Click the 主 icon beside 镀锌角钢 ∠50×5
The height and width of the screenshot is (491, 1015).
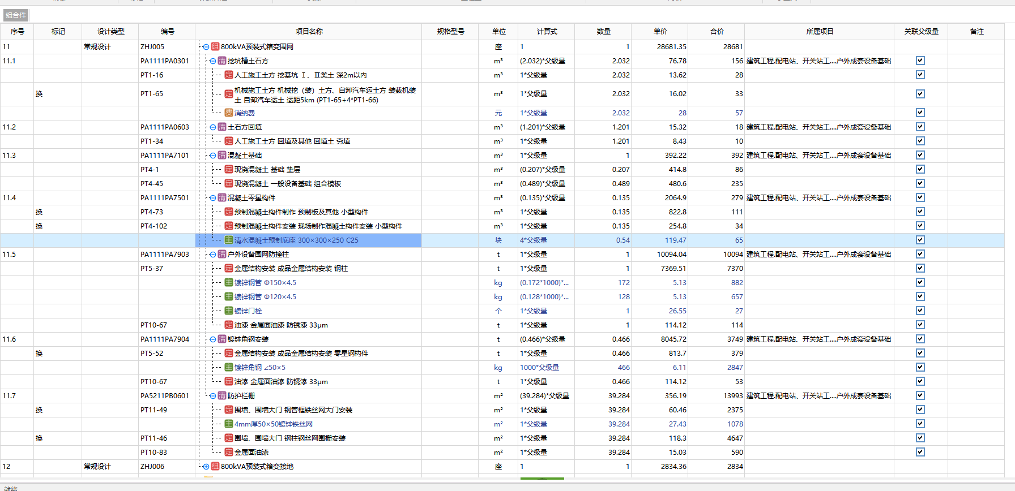(229, 368)
